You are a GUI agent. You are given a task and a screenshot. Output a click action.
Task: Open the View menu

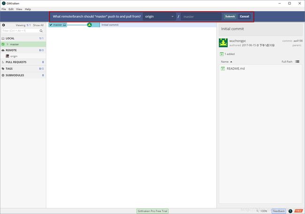[19, 9]
